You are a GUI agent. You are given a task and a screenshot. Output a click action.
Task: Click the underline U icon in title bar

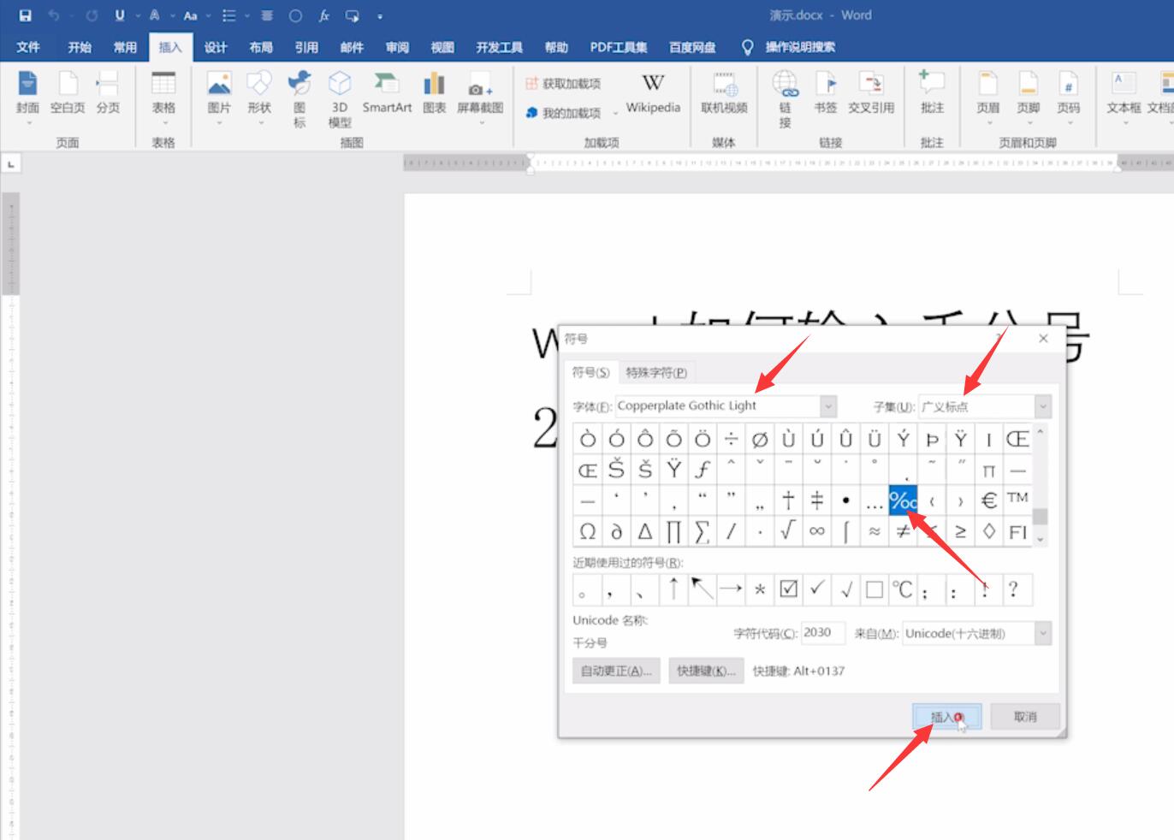pos(120,15)
